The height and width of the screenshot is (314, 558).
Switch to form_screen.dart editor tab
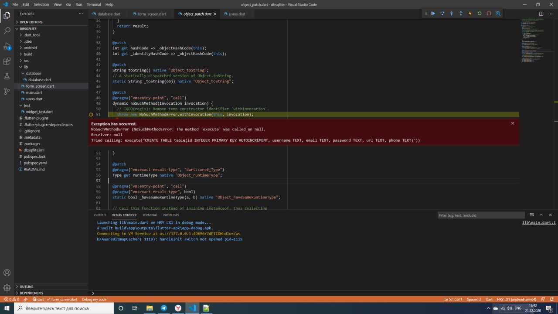[x=152, y=14]
